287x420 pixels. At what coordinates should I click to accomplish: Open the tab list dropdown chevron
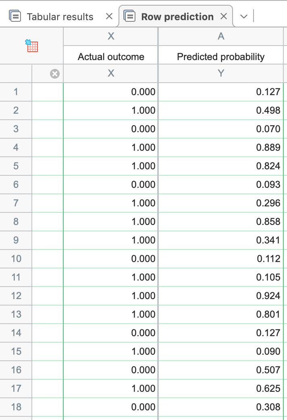click(x=243, y=17)
